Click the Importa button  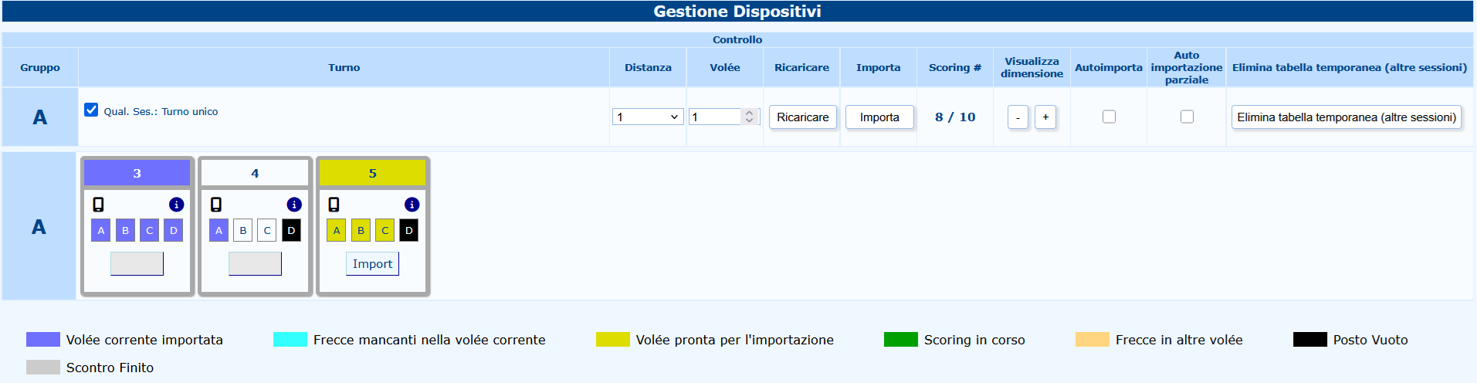pos(879,117)
